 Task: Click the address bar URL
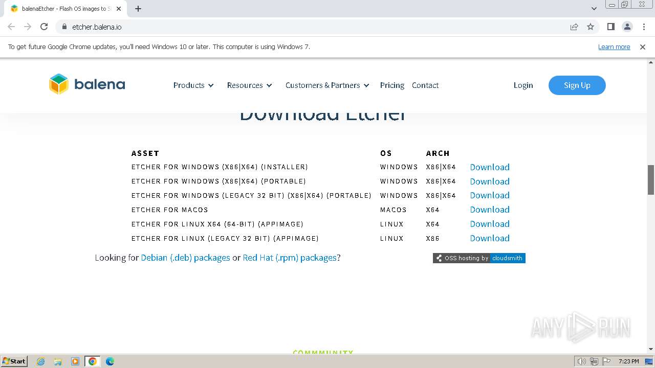97,27
